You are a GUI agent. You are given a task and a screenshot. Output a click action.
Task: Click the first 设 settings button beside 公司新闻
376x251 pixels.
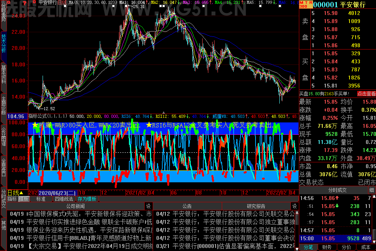148,206
